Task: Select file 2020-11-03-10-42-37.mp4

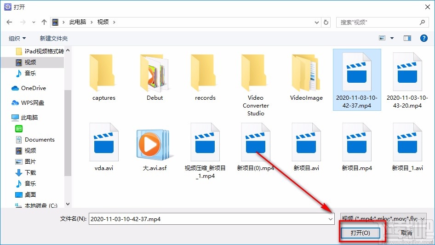Action: click(x=357, y=80)
